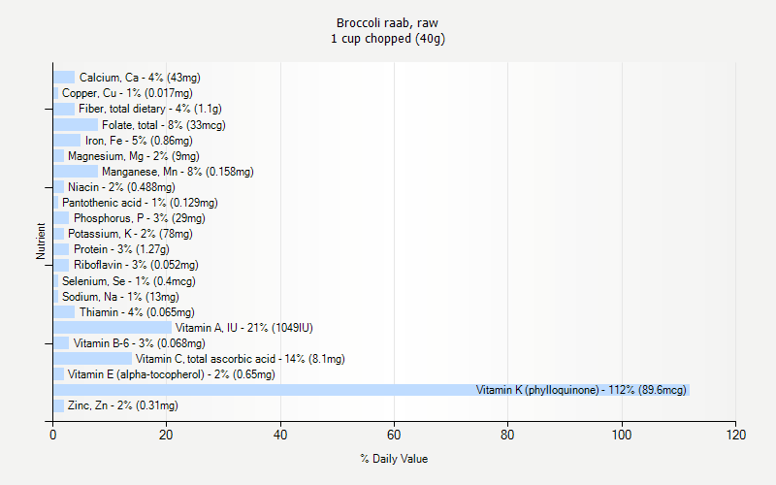Select the 'Manganese, Mn - 8% (0.158mg)' label

tap(178, 172)
